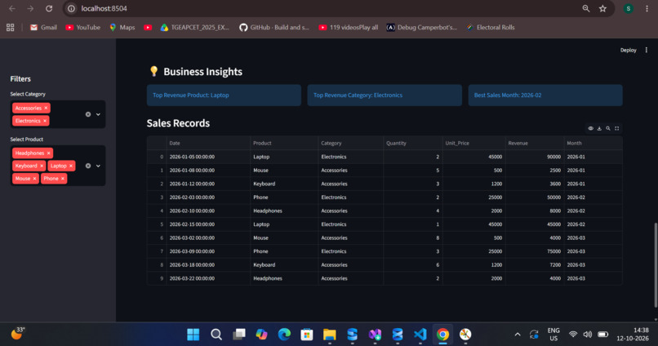Open Task View on taskbar
Image resolution: width=658 pixels, height=346 pixels.
tap(238, 335)
